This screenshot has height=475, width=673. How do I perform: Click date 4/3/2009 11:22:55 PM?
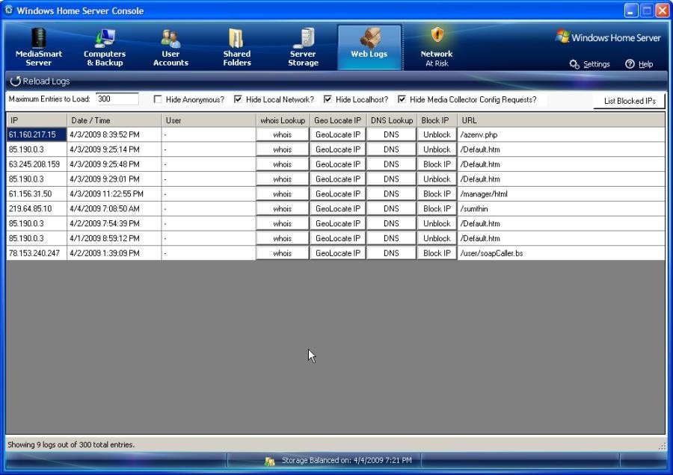pyautogui.click(x=114, y=193)
